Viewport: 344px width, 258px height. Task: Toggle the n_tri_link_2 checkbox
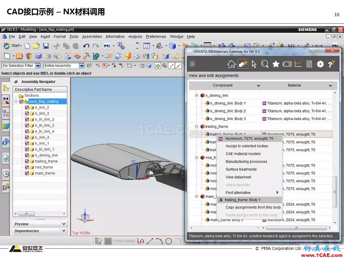click(27, 119)
